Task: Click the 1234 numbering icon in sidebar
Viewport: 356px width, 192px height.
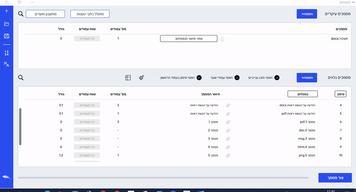Action: click(6, 53)
